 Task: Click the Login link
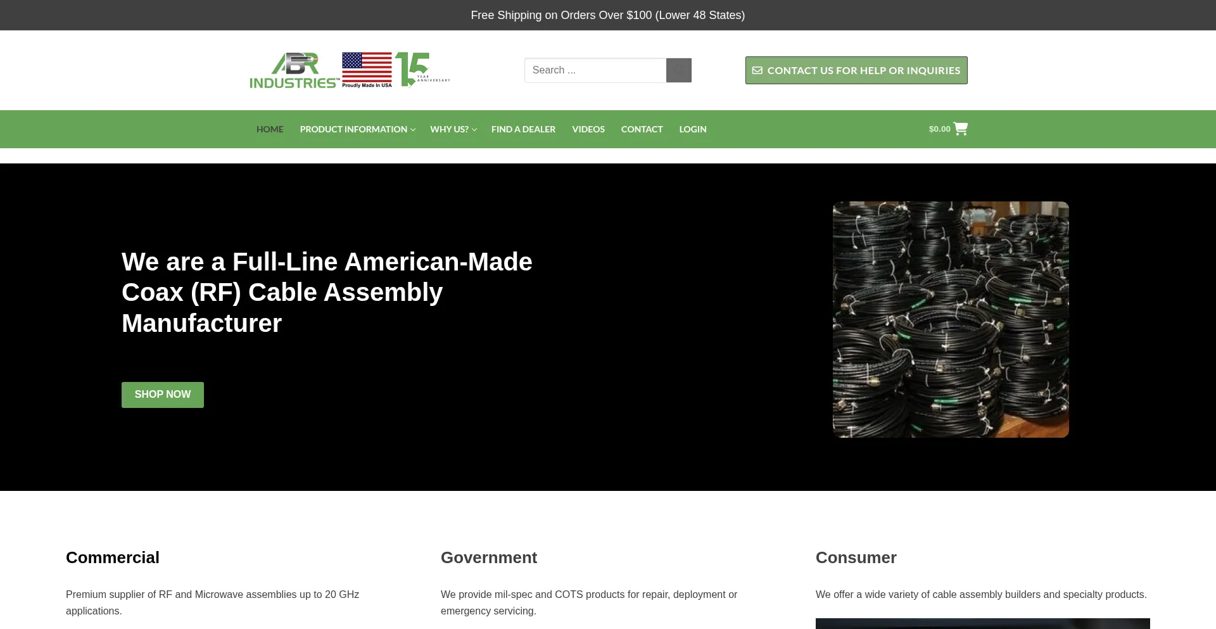693,129
